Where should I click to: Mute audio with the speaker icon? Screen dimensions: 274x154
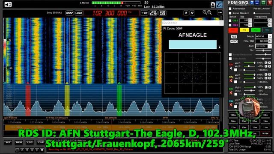[x=8, y=4]
